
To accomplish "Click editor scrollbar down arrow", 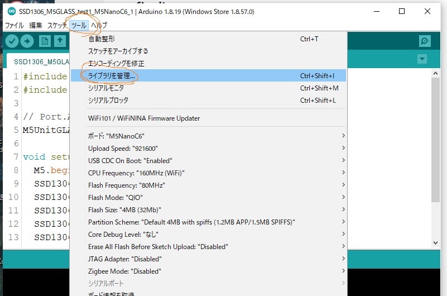I will tap(435, 243).
